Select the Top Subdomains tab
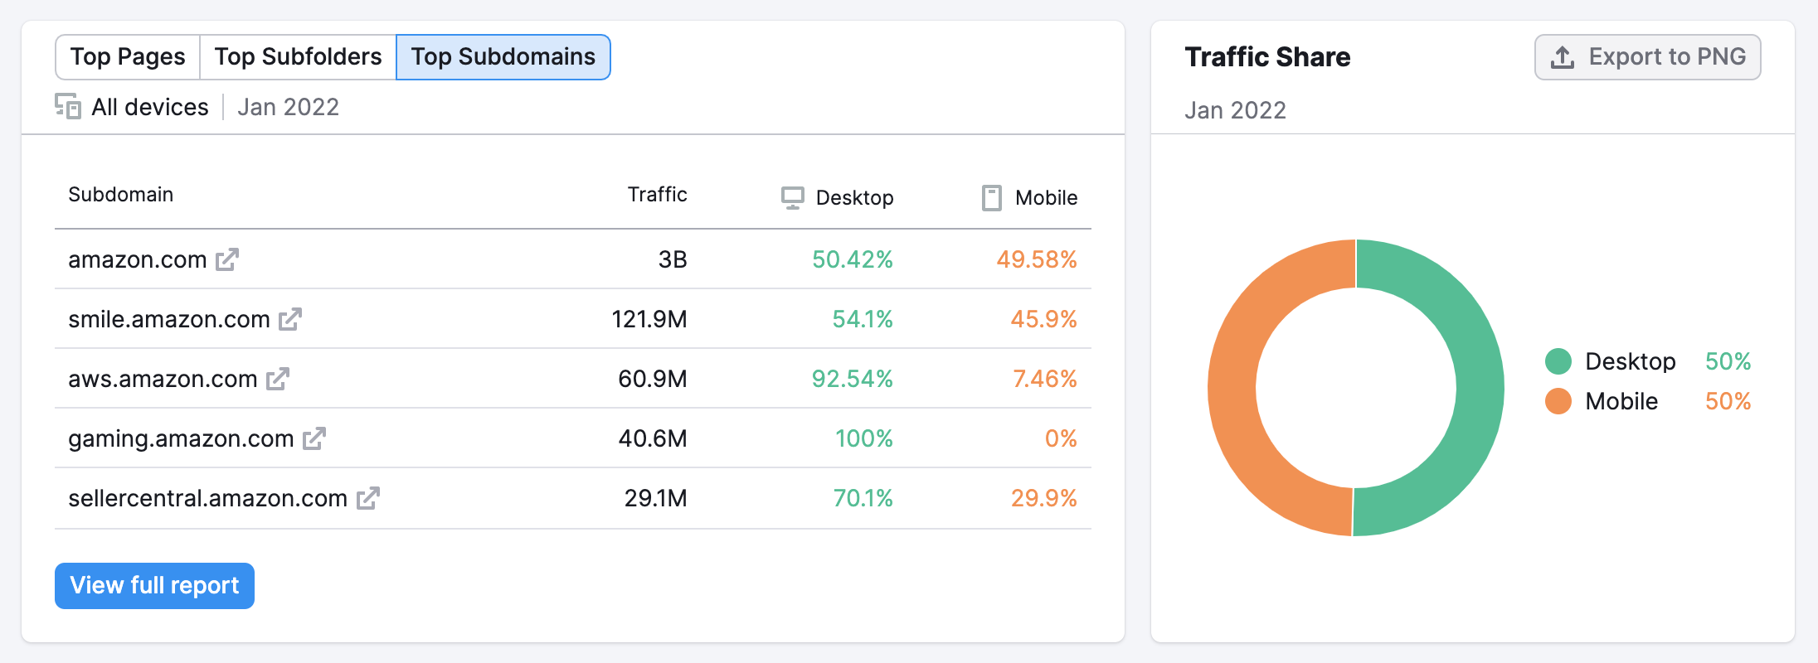Viewport: 1818px width, 663px height. [x=503, y=57]
